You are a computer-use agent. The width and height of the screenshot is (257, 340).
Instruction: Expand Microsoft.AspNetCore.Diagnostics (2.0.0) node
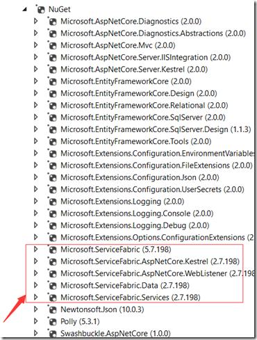(x=35, y=22)
